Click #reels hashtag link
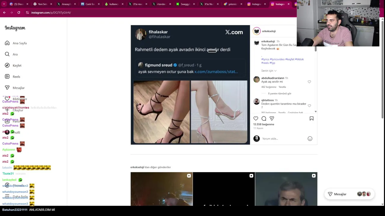The image size is (385, 216). click(x=265, y=63)
